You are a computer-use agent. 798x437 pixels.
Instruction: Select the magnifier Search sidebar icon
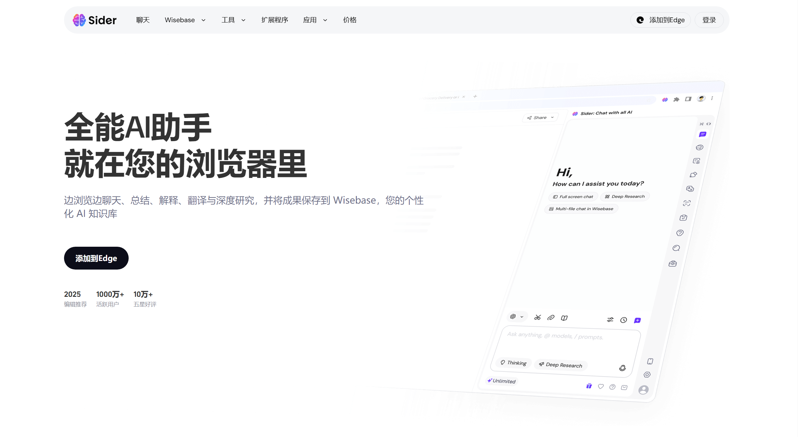tap(676, 248)
